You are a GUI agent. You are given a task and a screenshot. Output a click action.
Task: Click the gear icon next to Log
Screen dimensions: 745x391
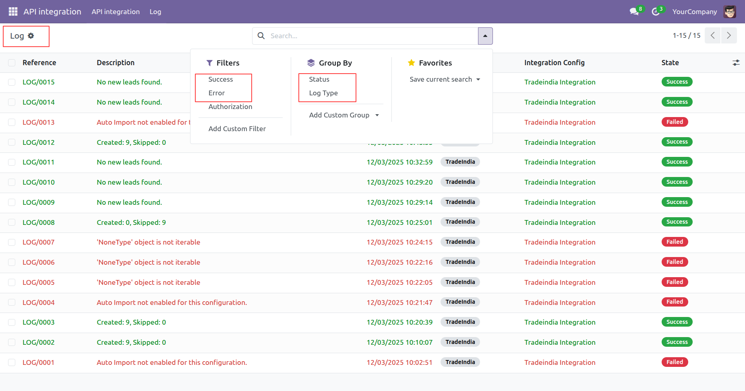coord(31,36)
